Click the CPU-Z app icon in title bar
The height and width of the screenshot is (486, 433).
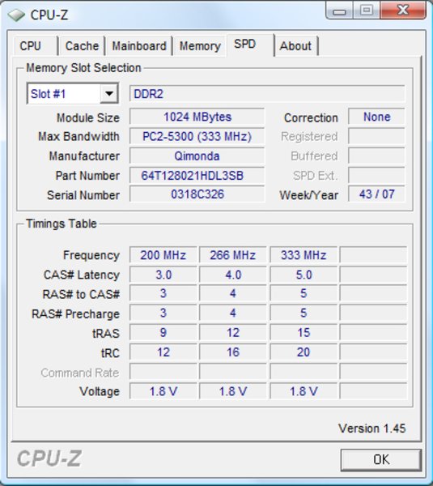[x=16, y=15]
